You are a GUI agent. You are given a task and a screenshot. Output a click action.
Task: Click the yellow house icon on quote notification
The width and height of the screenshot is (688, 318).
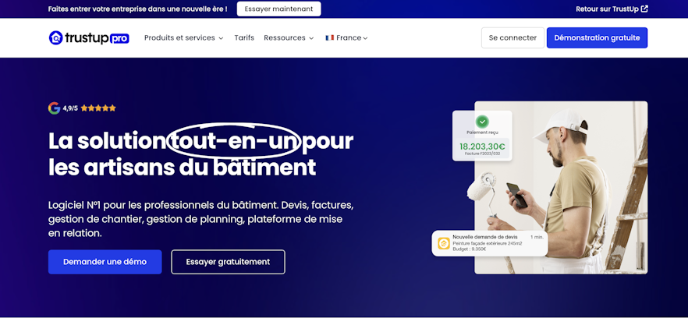444,243
